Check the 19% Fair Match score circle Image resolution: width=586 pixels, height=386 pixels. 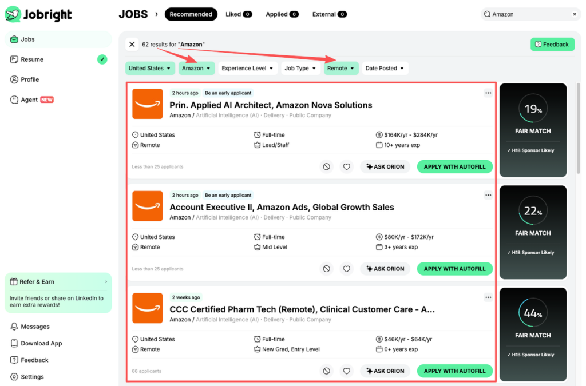point(533,109)
